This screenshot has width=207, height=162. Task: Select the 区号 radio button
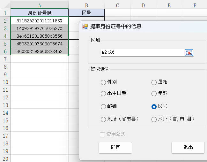point(154,107)
